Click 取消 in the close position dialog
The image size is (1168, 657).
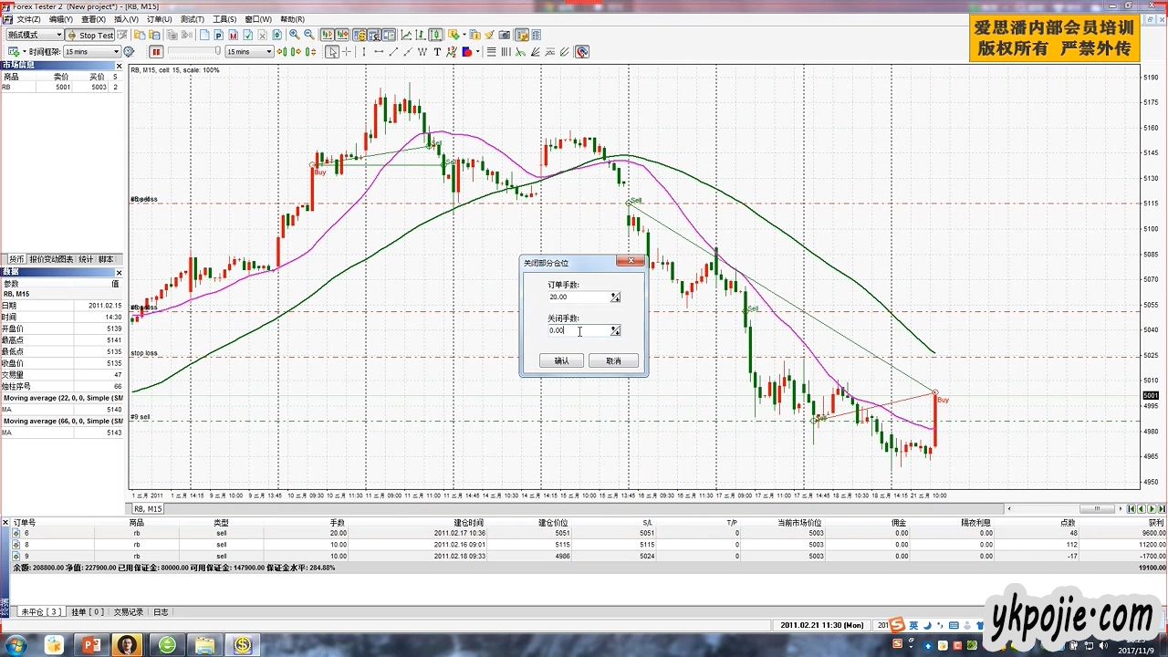[613, 361]
